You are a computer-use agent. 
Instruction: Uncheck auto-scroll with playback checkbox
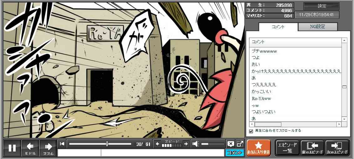tap(251, 131)
